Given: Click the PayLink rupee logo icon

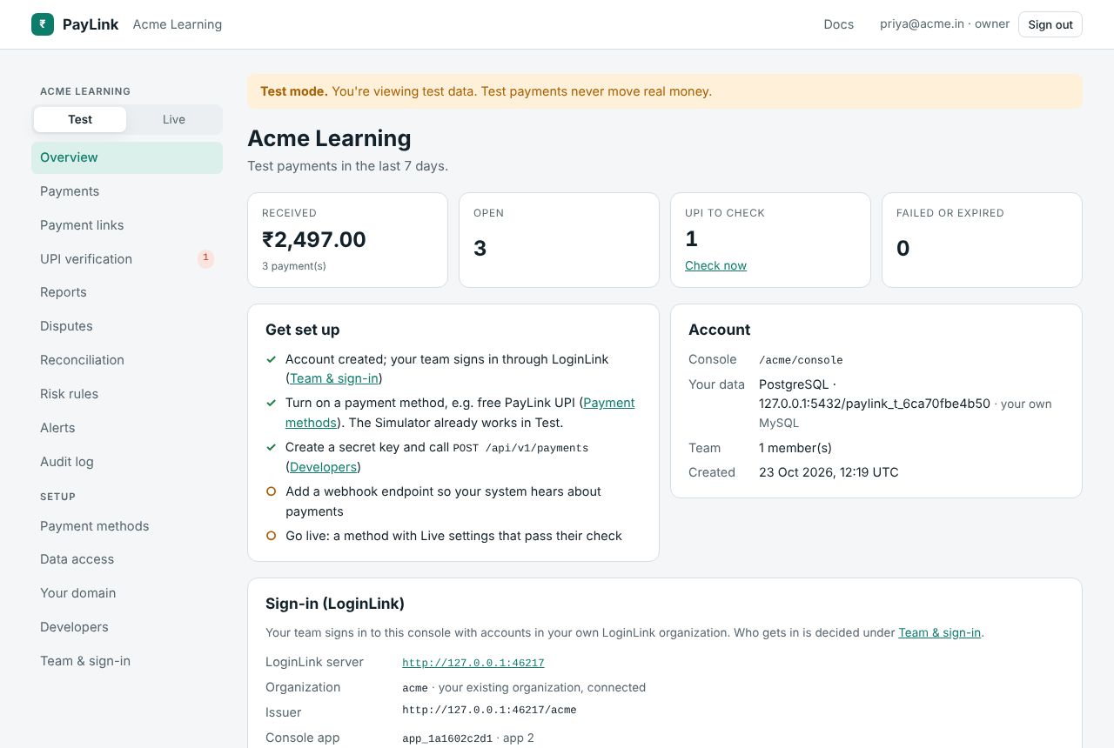Looking at the screenshot, I should coord(43,24).
